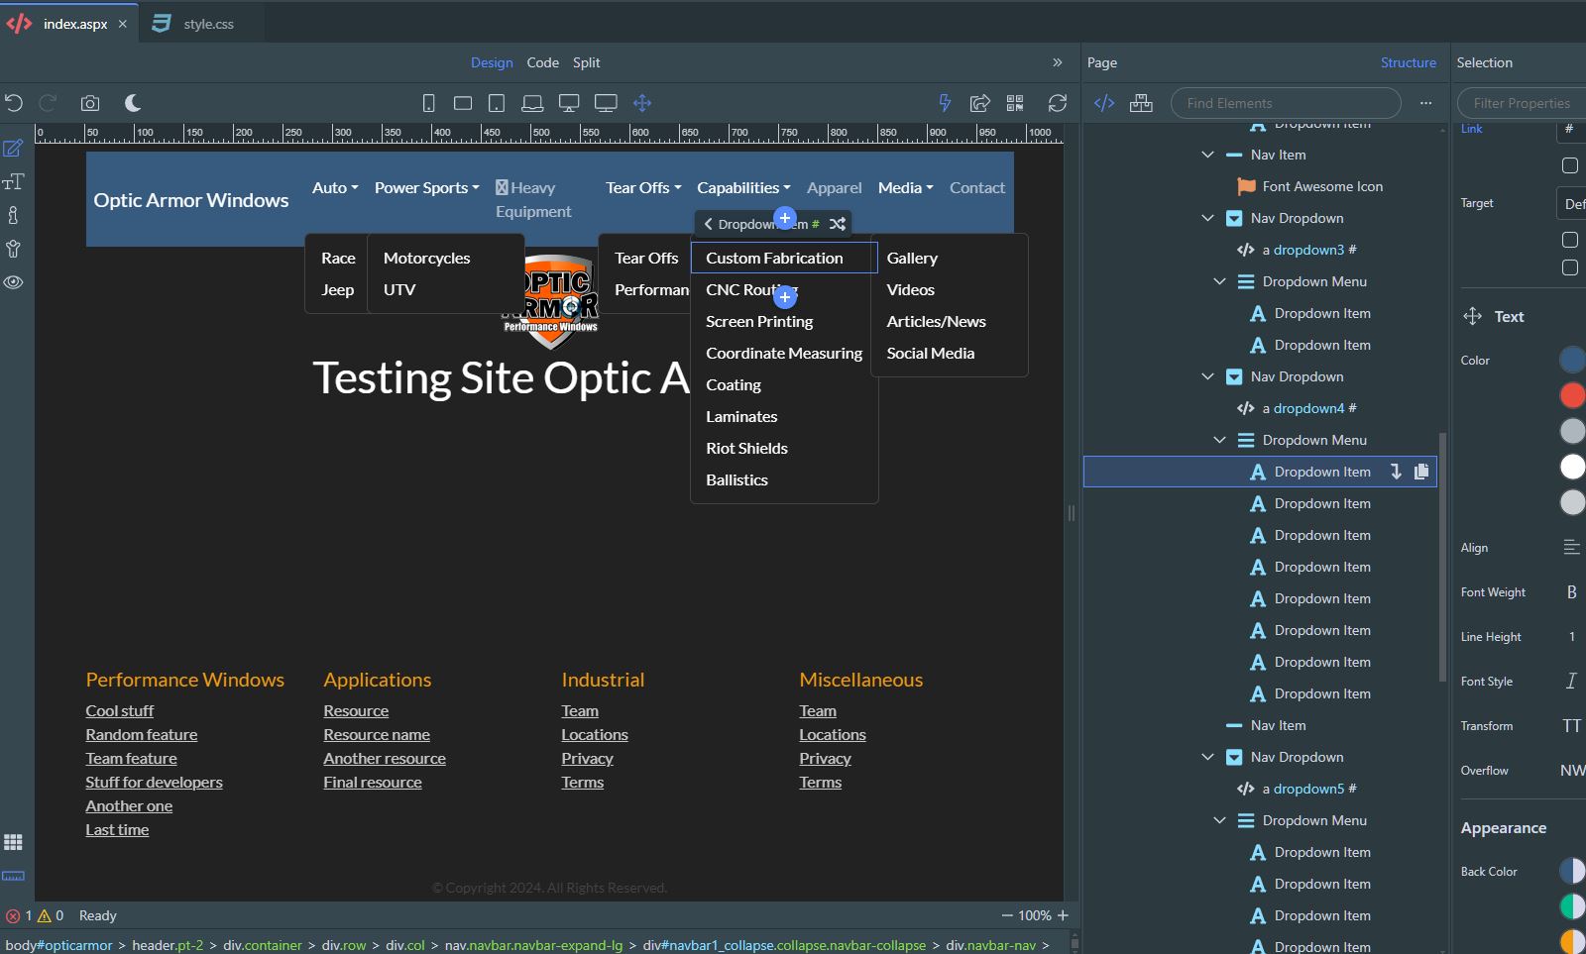Click the shuffle icon on element toolbar

(838, 224)
